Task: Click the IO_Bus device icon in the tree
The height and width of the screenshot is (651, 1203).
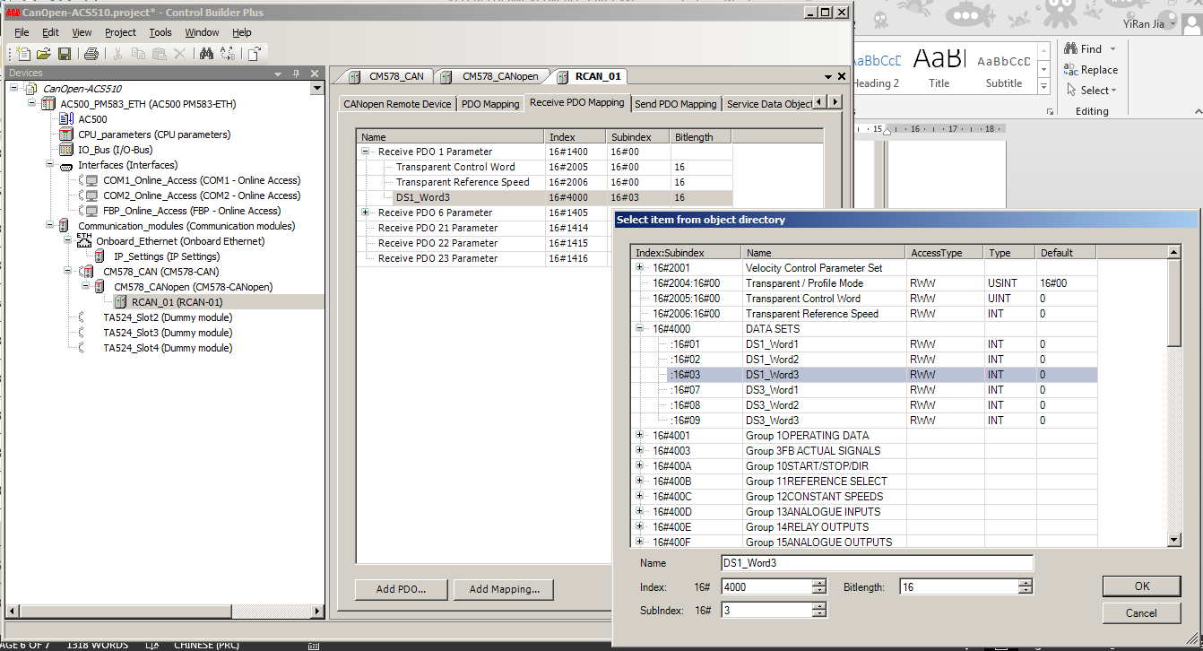Action: click(x=65, y=150)
